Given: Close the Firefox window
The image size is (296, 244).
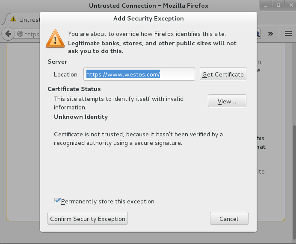Looking at the screenshot, I should pos(291,6).
